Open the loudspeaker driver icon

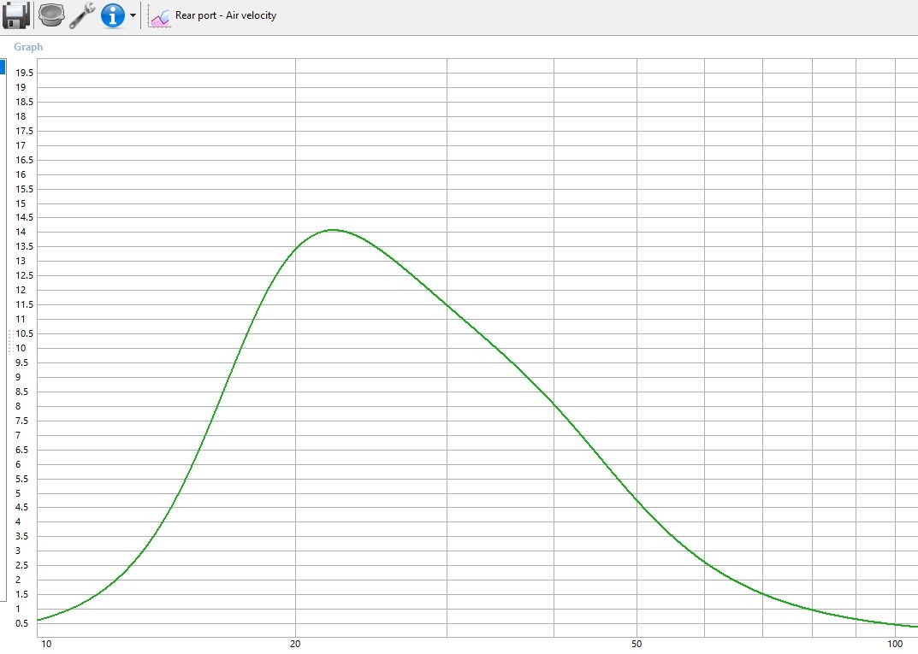(x=51, y=15)
